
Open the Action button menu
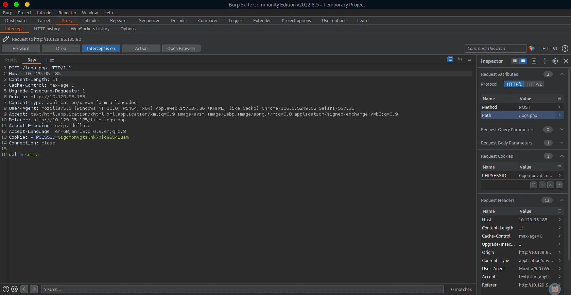coord(141,48)
